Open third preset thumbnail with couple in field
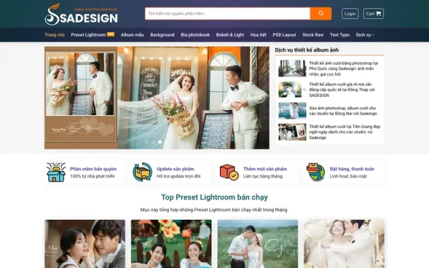429x268 pixels. (257, 244)
